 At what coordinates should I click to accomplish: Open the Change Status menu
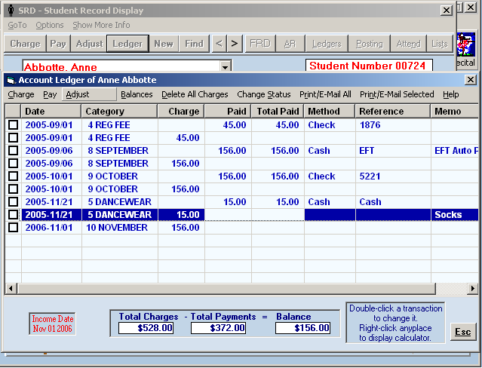click(x=264, y=95)
